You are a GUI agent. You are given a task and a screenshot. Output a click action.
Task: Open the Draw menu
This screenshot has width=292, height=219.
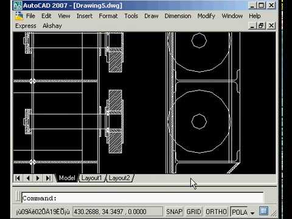pyautogui.click(x=151, y=16)
